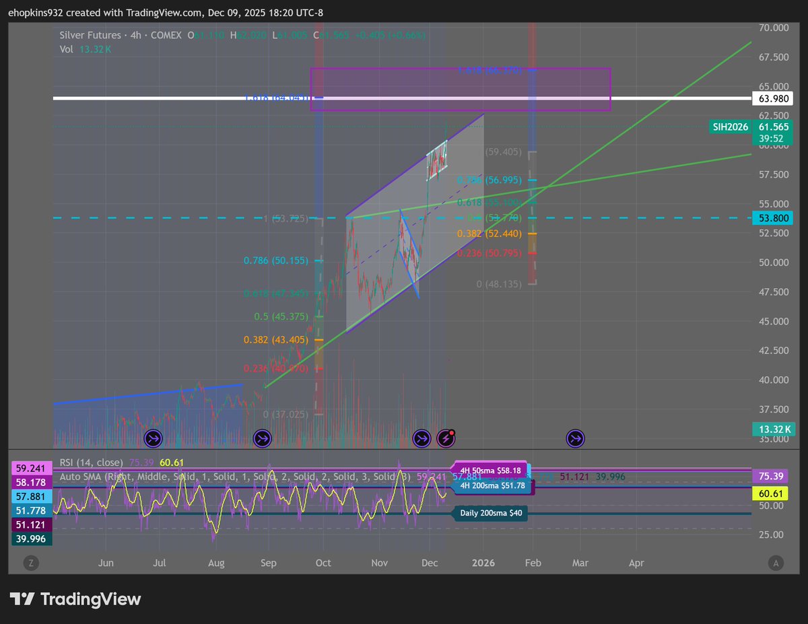
Task: Click the rollover arrow icon beside the lightning icon
Action: (422, 438)
